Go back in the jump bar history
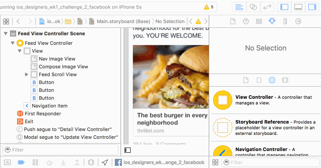 [x=18, y=21]
